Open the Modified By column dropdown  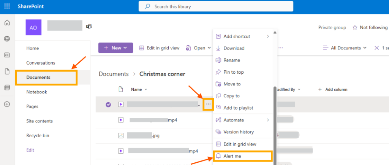click(299, 89)
